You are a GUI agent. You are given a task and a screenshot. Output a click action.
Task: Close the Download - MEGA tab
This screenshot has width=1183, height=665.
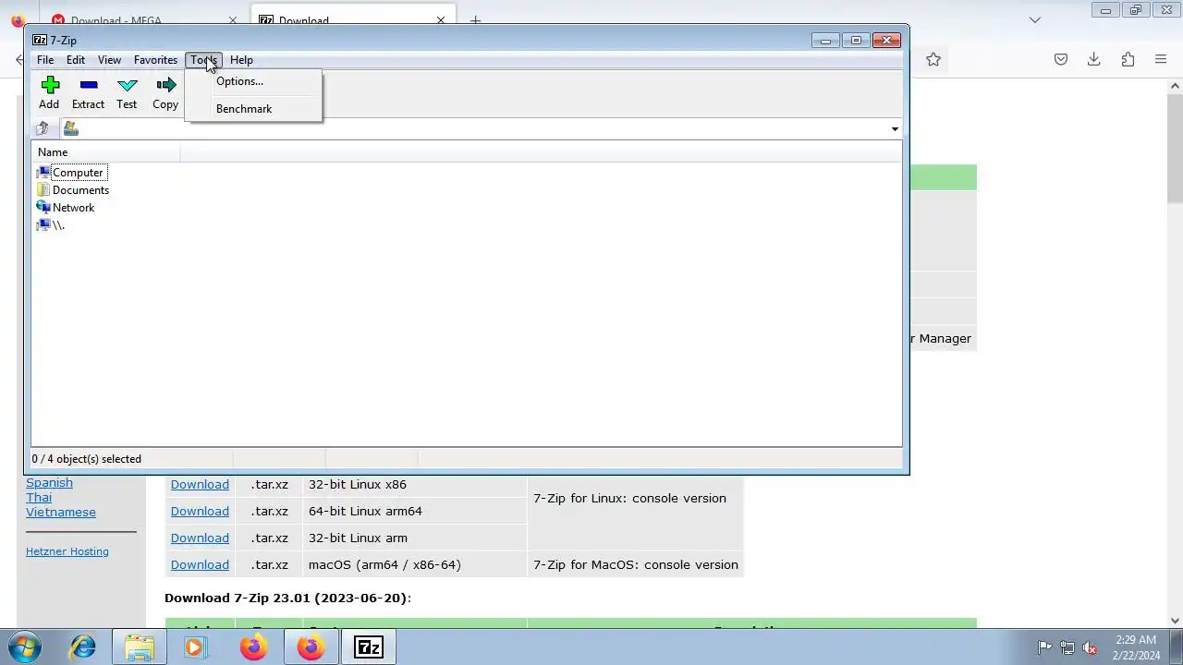233,20
